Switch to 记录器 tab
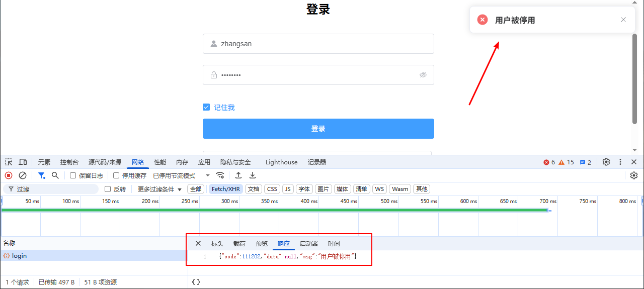Viewport: 644px width, 289px height. (317, 162)
